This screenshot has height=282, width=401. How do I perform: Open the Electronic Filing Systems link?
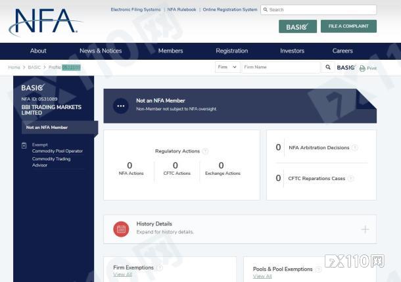(135, 10)
